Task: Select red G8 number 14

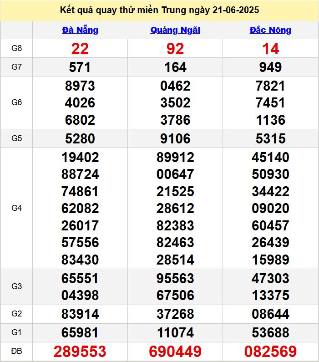Action: click(271, 49)
